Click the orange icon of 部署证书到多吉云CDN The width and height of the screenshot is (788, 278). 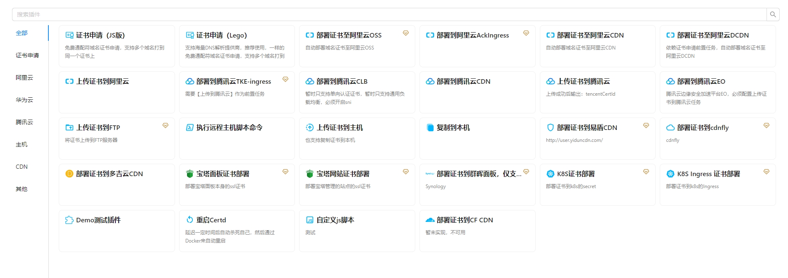point(69,174)
